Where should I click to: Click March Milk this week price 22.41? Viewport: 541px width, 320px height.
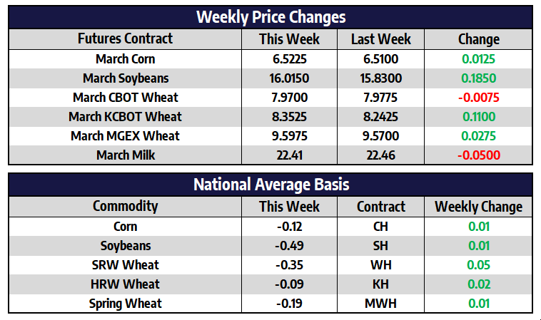pyautogui.click(x=289, y=155)
